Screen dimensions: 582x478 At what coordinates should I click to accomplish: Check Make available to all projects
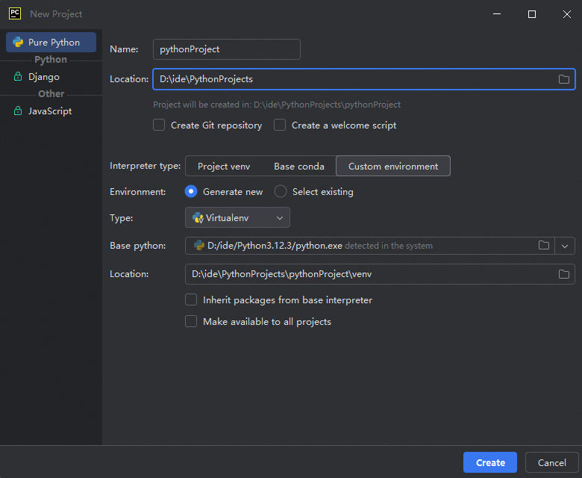pyautogui.click(x=191, y=321)
